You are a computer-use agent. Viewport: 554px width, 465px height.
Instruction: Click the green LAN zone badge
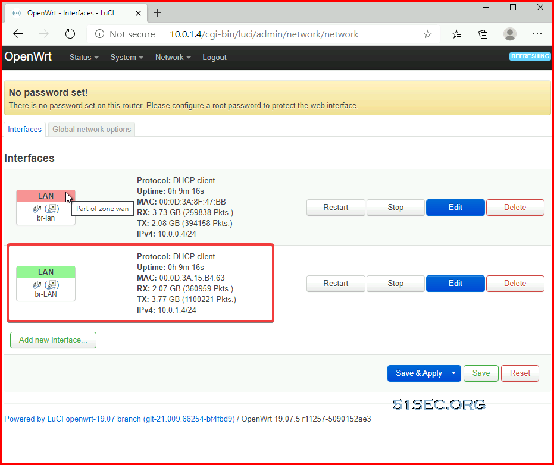(x=46, y=272)
